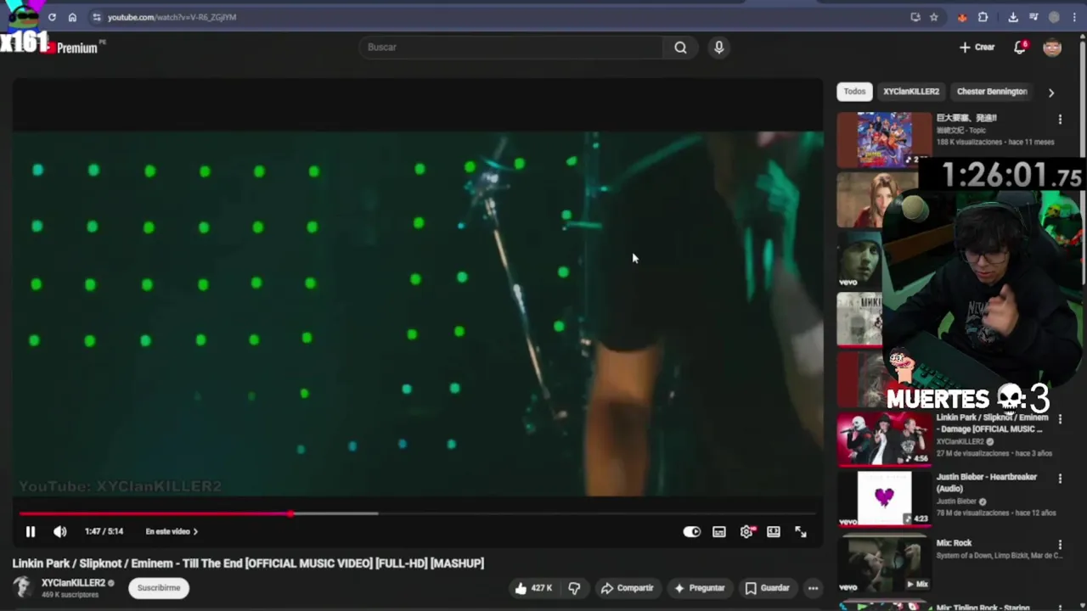This screenshot has height=611, width=1087.
Task: Open the XYClanKILLER2 channel avatar
Action: (x=23, y=587)
